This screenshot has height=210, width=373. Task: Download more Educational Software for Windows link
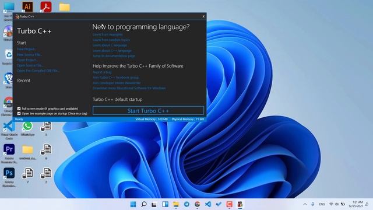(x=129, y=88)
